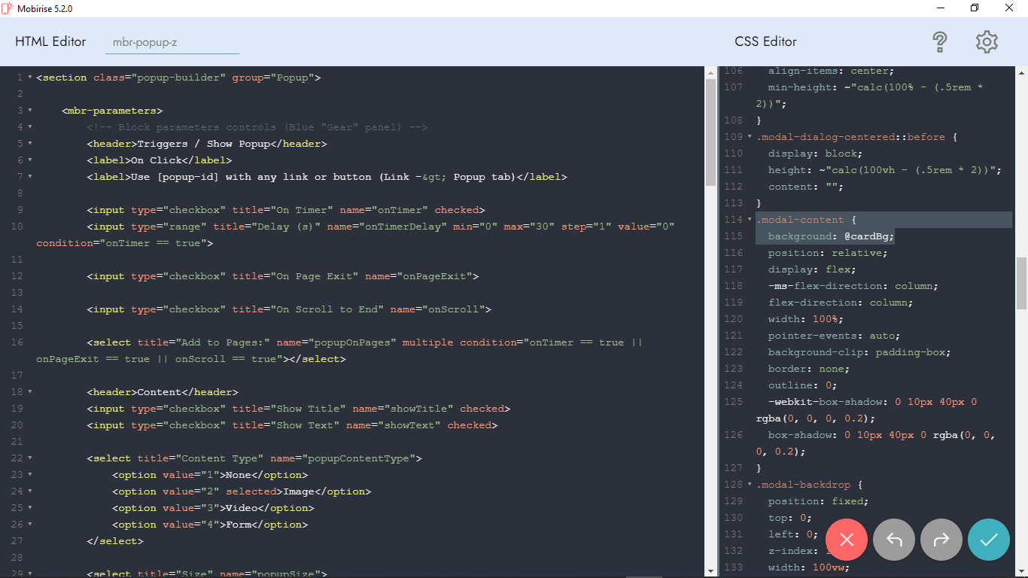
Task: Click the restore window button
Action: coord(975,8)
